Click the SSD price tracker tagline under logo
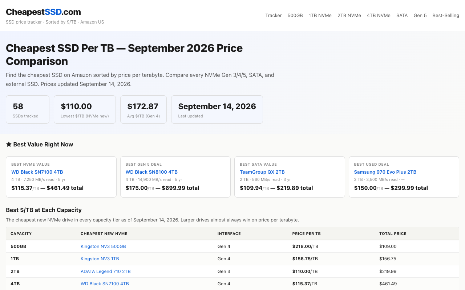The width and height of the screenshot is (465, 290). (55, 22)
